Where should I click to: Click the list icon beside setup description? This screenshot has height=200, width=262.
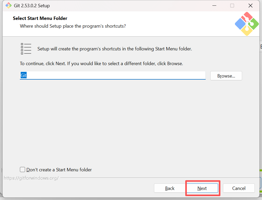click(x=26, y=49)
